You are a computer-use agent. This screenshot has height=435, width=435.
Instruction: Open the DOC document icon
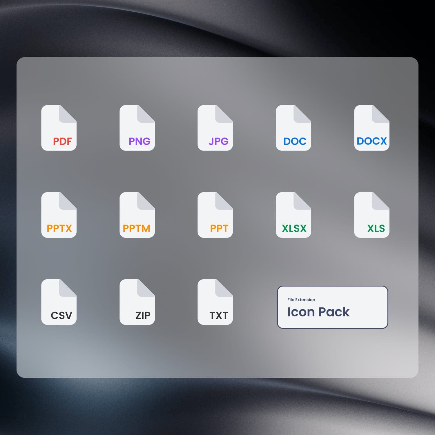coord(293,128)
